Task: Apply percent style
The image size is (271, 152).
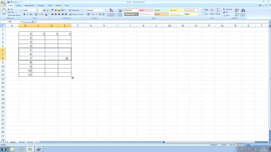Action: [x=93, y=14]
